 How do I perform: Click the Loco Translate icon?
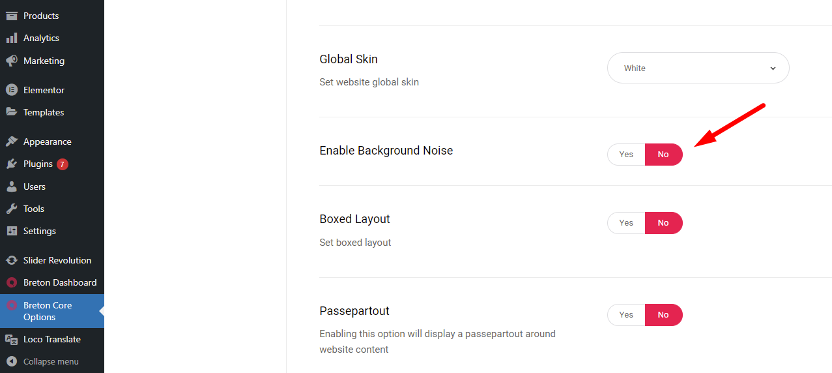(12, 339)
